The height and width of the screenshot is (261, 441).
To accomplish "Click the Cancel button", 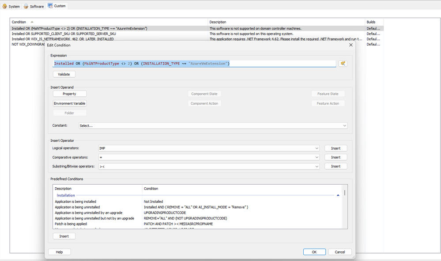I will tap(340, 252).
